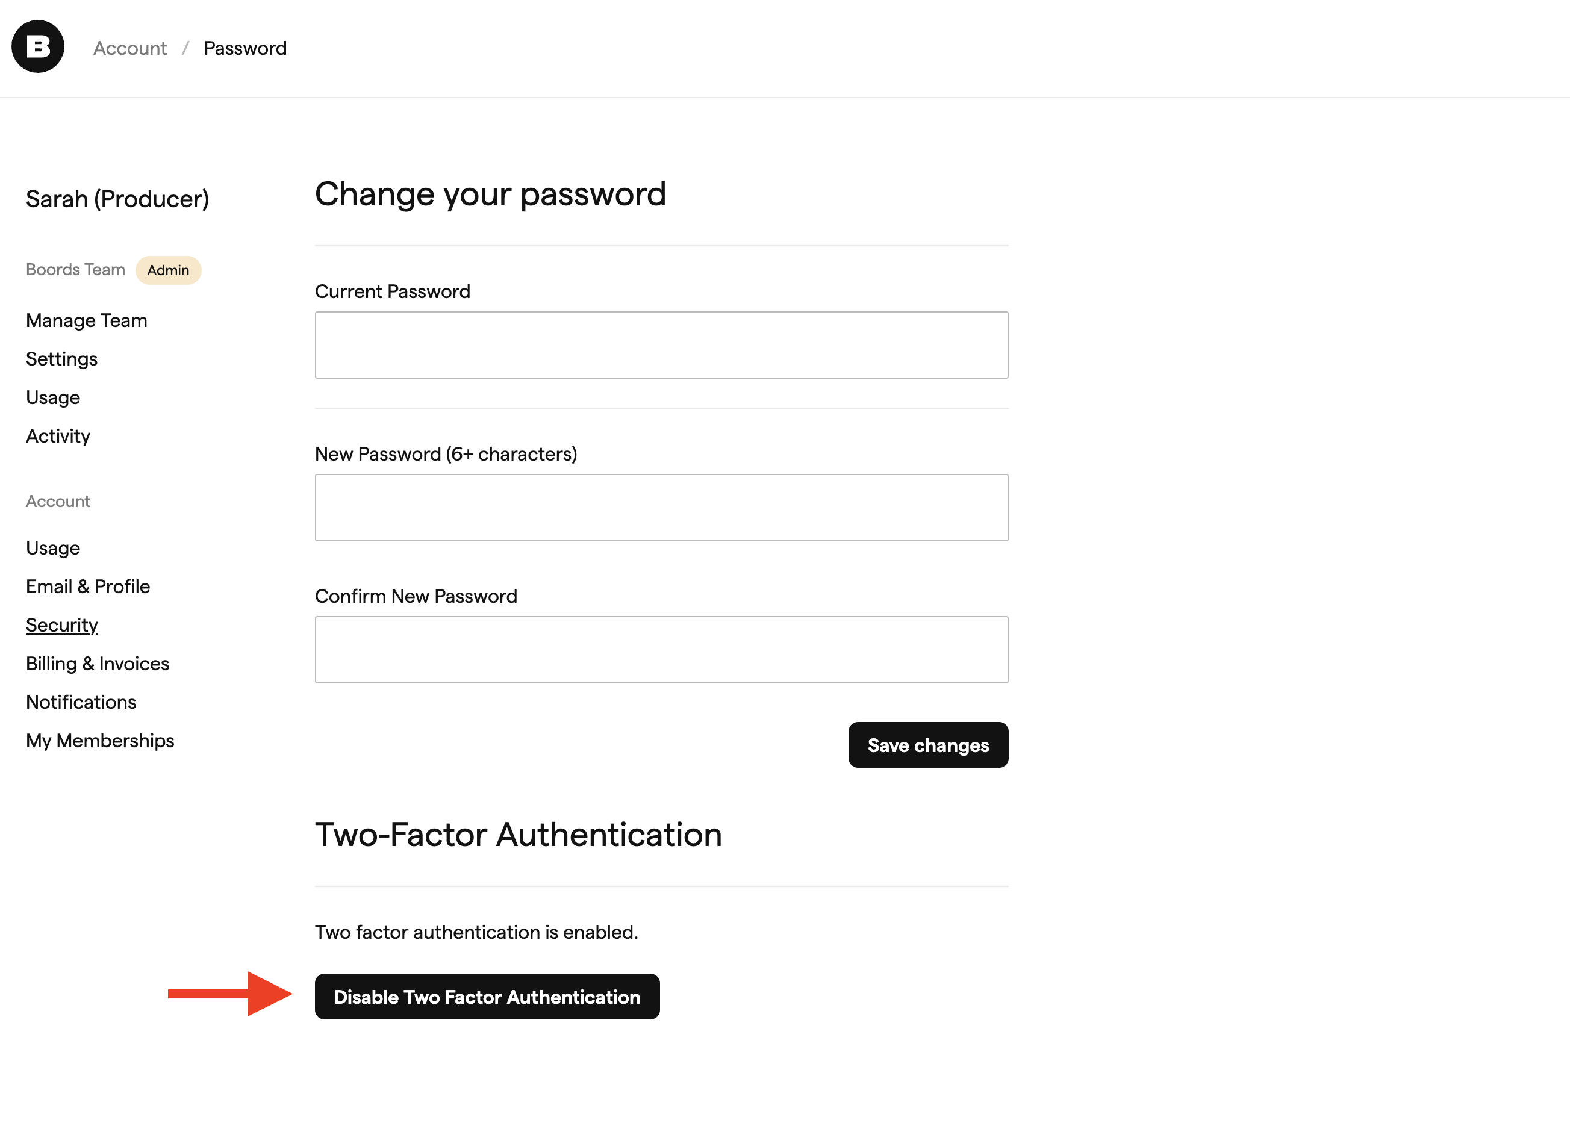Open Email & Profile settings
The width and height of the screenshot is (1570, 1123).
coord(88,586)
